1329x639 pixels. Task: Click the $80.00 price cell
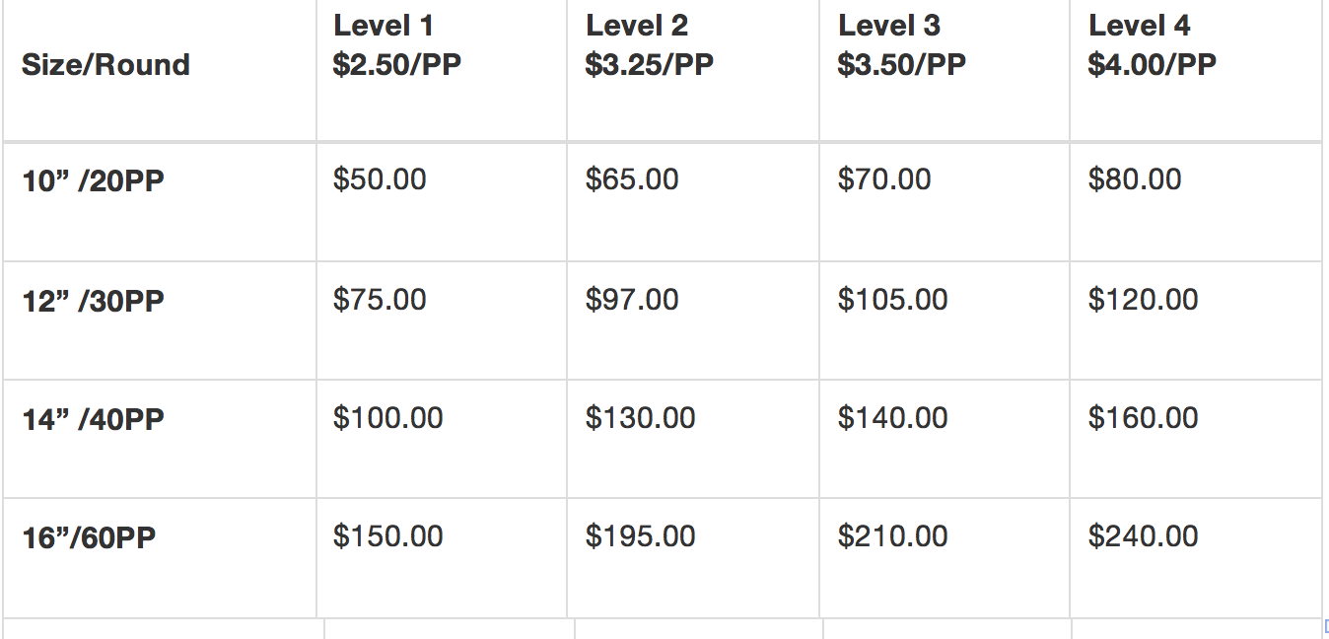[x=1135, y=179]
